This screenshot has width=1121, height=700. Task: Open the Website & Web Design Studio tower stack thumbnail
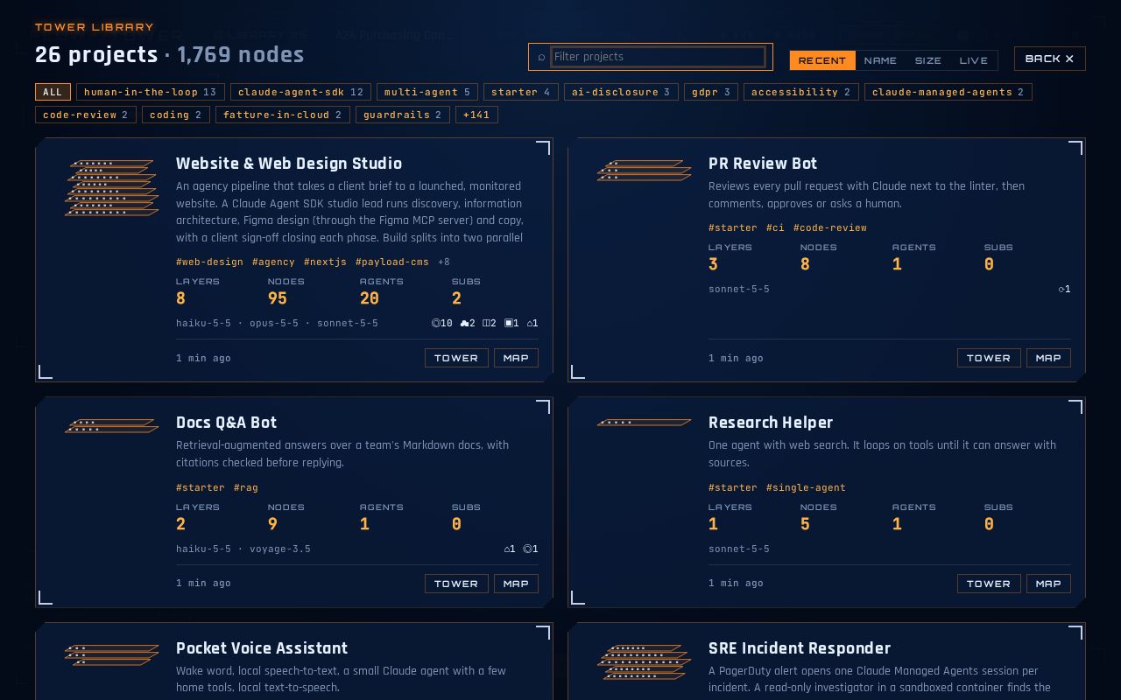(112, 187)
